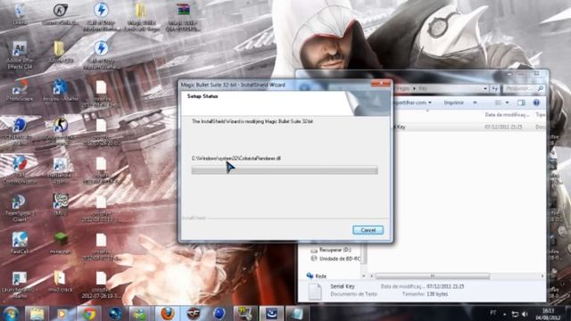
Task: Launch RaidCall from desktop
Action: 20,243
